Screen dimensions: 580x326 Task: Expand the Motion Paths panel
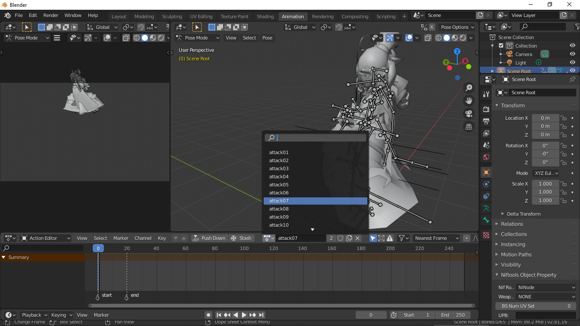coord(515,254)
